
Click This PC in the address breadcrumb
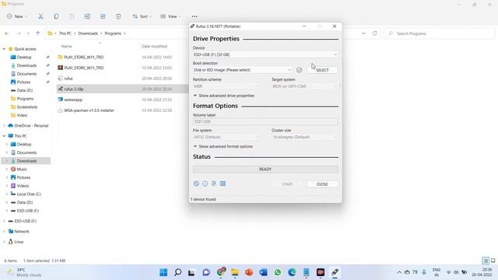point(65,33)
